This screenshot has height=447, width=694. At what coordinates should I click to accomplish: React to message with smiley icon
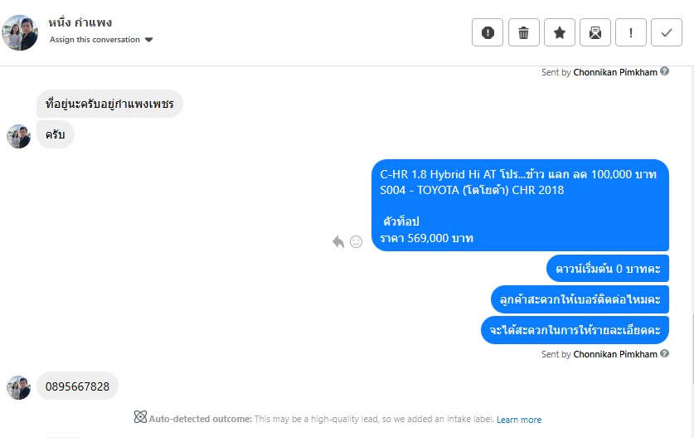pos(357,241)
